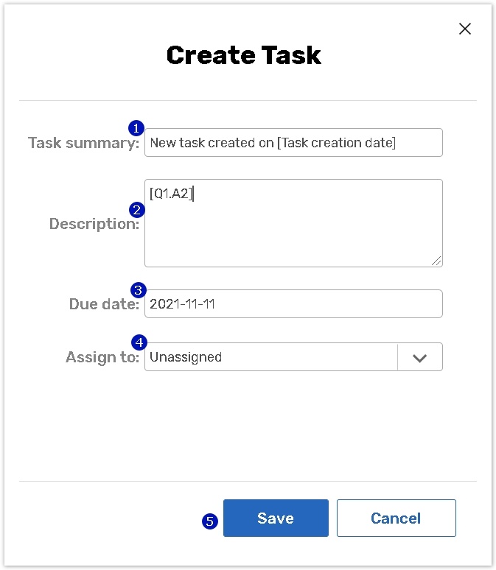Click the numbered marker 2 beside Description
Image resolution: width=496 pixels, height=570 pixels.
tap(136, 210)
